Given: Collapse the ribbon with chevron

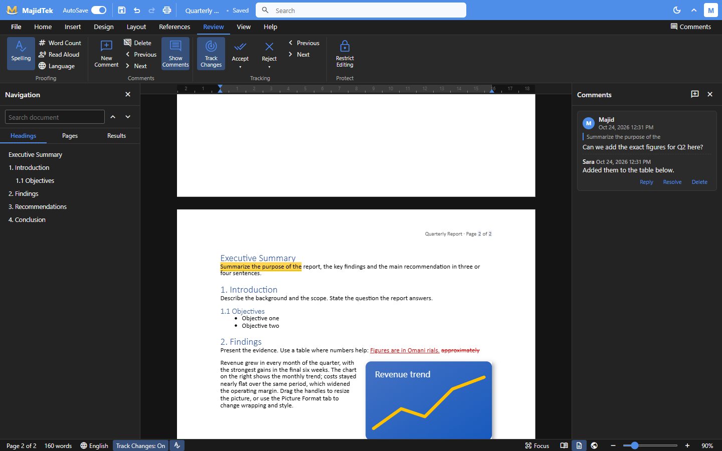Looking at the screenshot, I should point(694,10).
